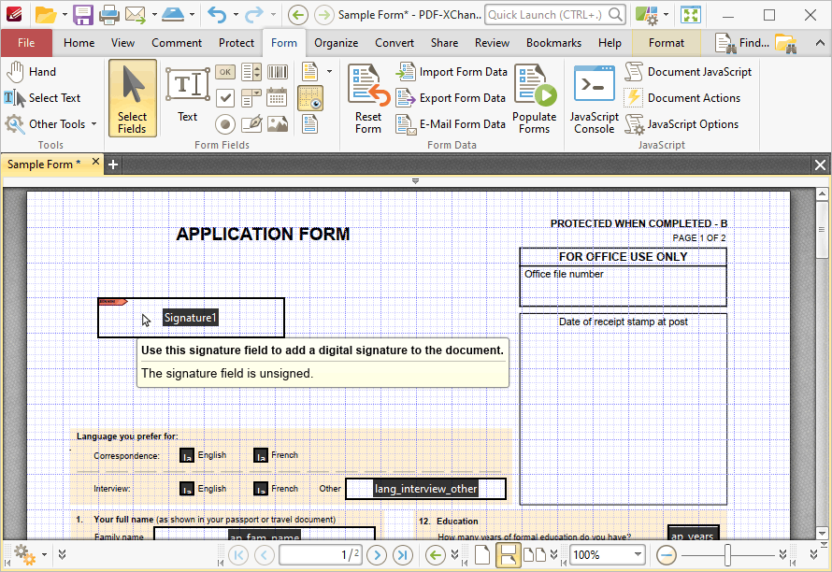Click the Scan icon
This screenshot has height=572, width=832.
173,15
